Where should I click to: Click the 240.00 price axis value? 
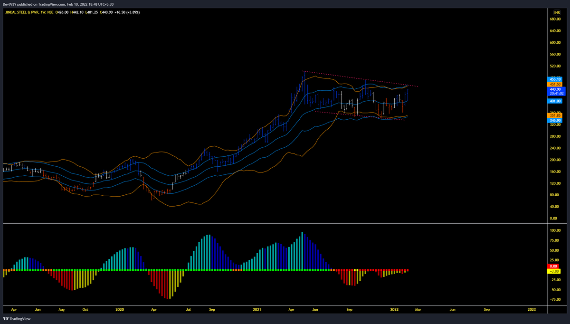coord(556,148)
